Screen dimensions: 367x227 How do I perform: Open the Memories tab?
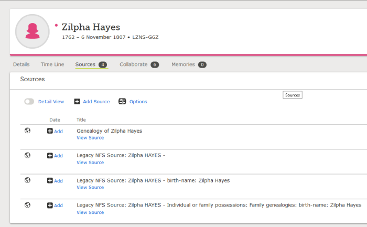[x=183, y=64]
